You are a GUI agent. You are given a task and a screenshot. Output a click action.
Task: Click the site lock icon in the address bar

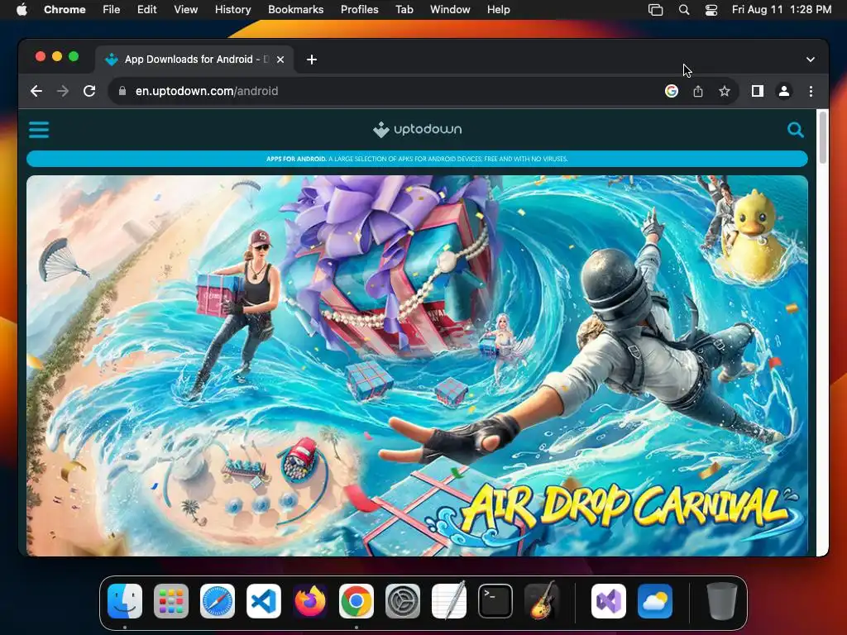coord(122,91)
